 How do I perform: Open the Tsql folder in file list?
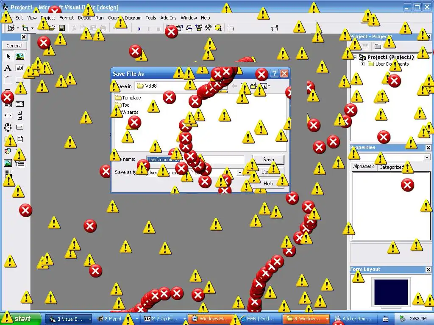pyautogui.click(x=122, y=105)
